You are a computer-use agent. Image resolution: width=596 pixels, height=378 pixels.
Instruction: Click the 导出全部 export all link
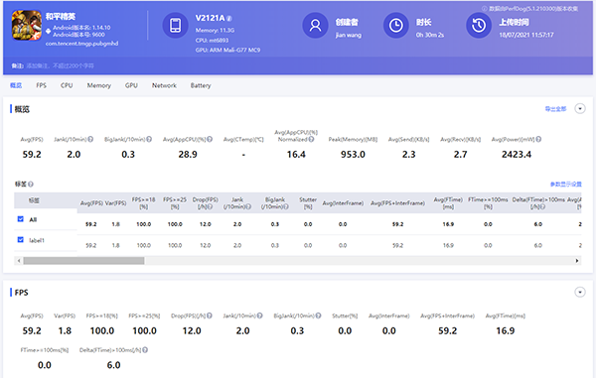pos(555,109)
